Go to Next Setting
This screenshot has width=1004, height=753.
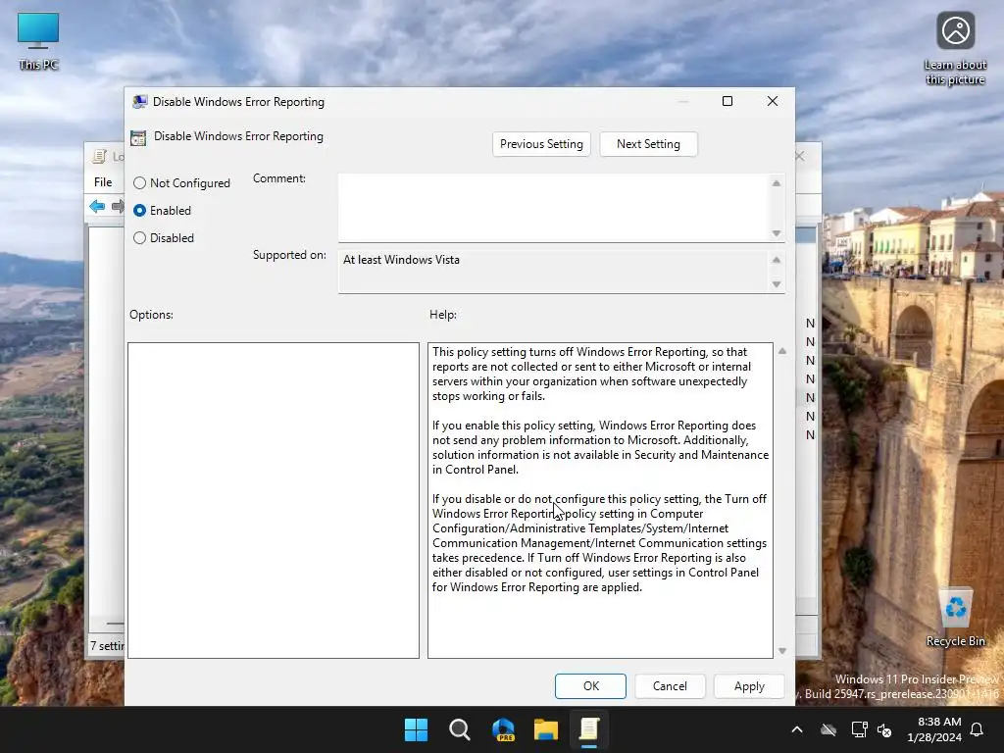[648, 144]
